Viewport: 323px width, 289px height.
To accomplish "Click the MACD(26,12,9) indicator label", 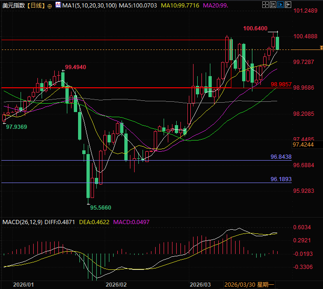I will [22, 222].
